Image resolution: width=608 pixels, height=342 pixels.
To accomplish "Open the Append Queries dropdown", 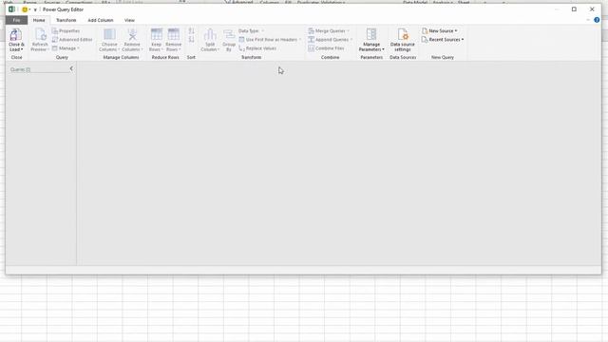I will 331,40.
